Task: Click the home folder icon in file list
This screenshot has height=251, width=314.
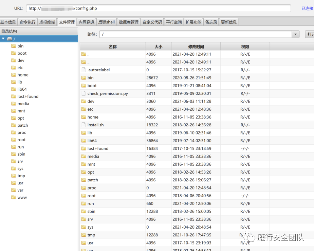Action: [x=84, y=117]
